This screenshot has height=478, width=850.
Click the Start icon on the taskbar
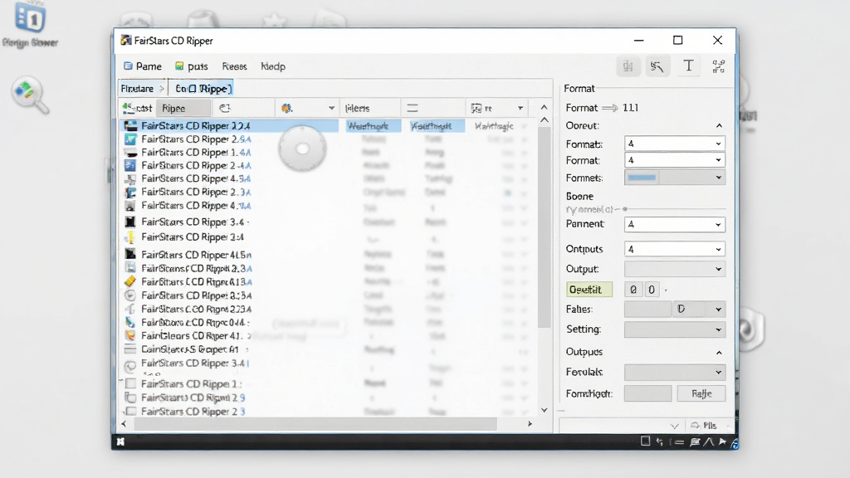(x=120, y=441)
